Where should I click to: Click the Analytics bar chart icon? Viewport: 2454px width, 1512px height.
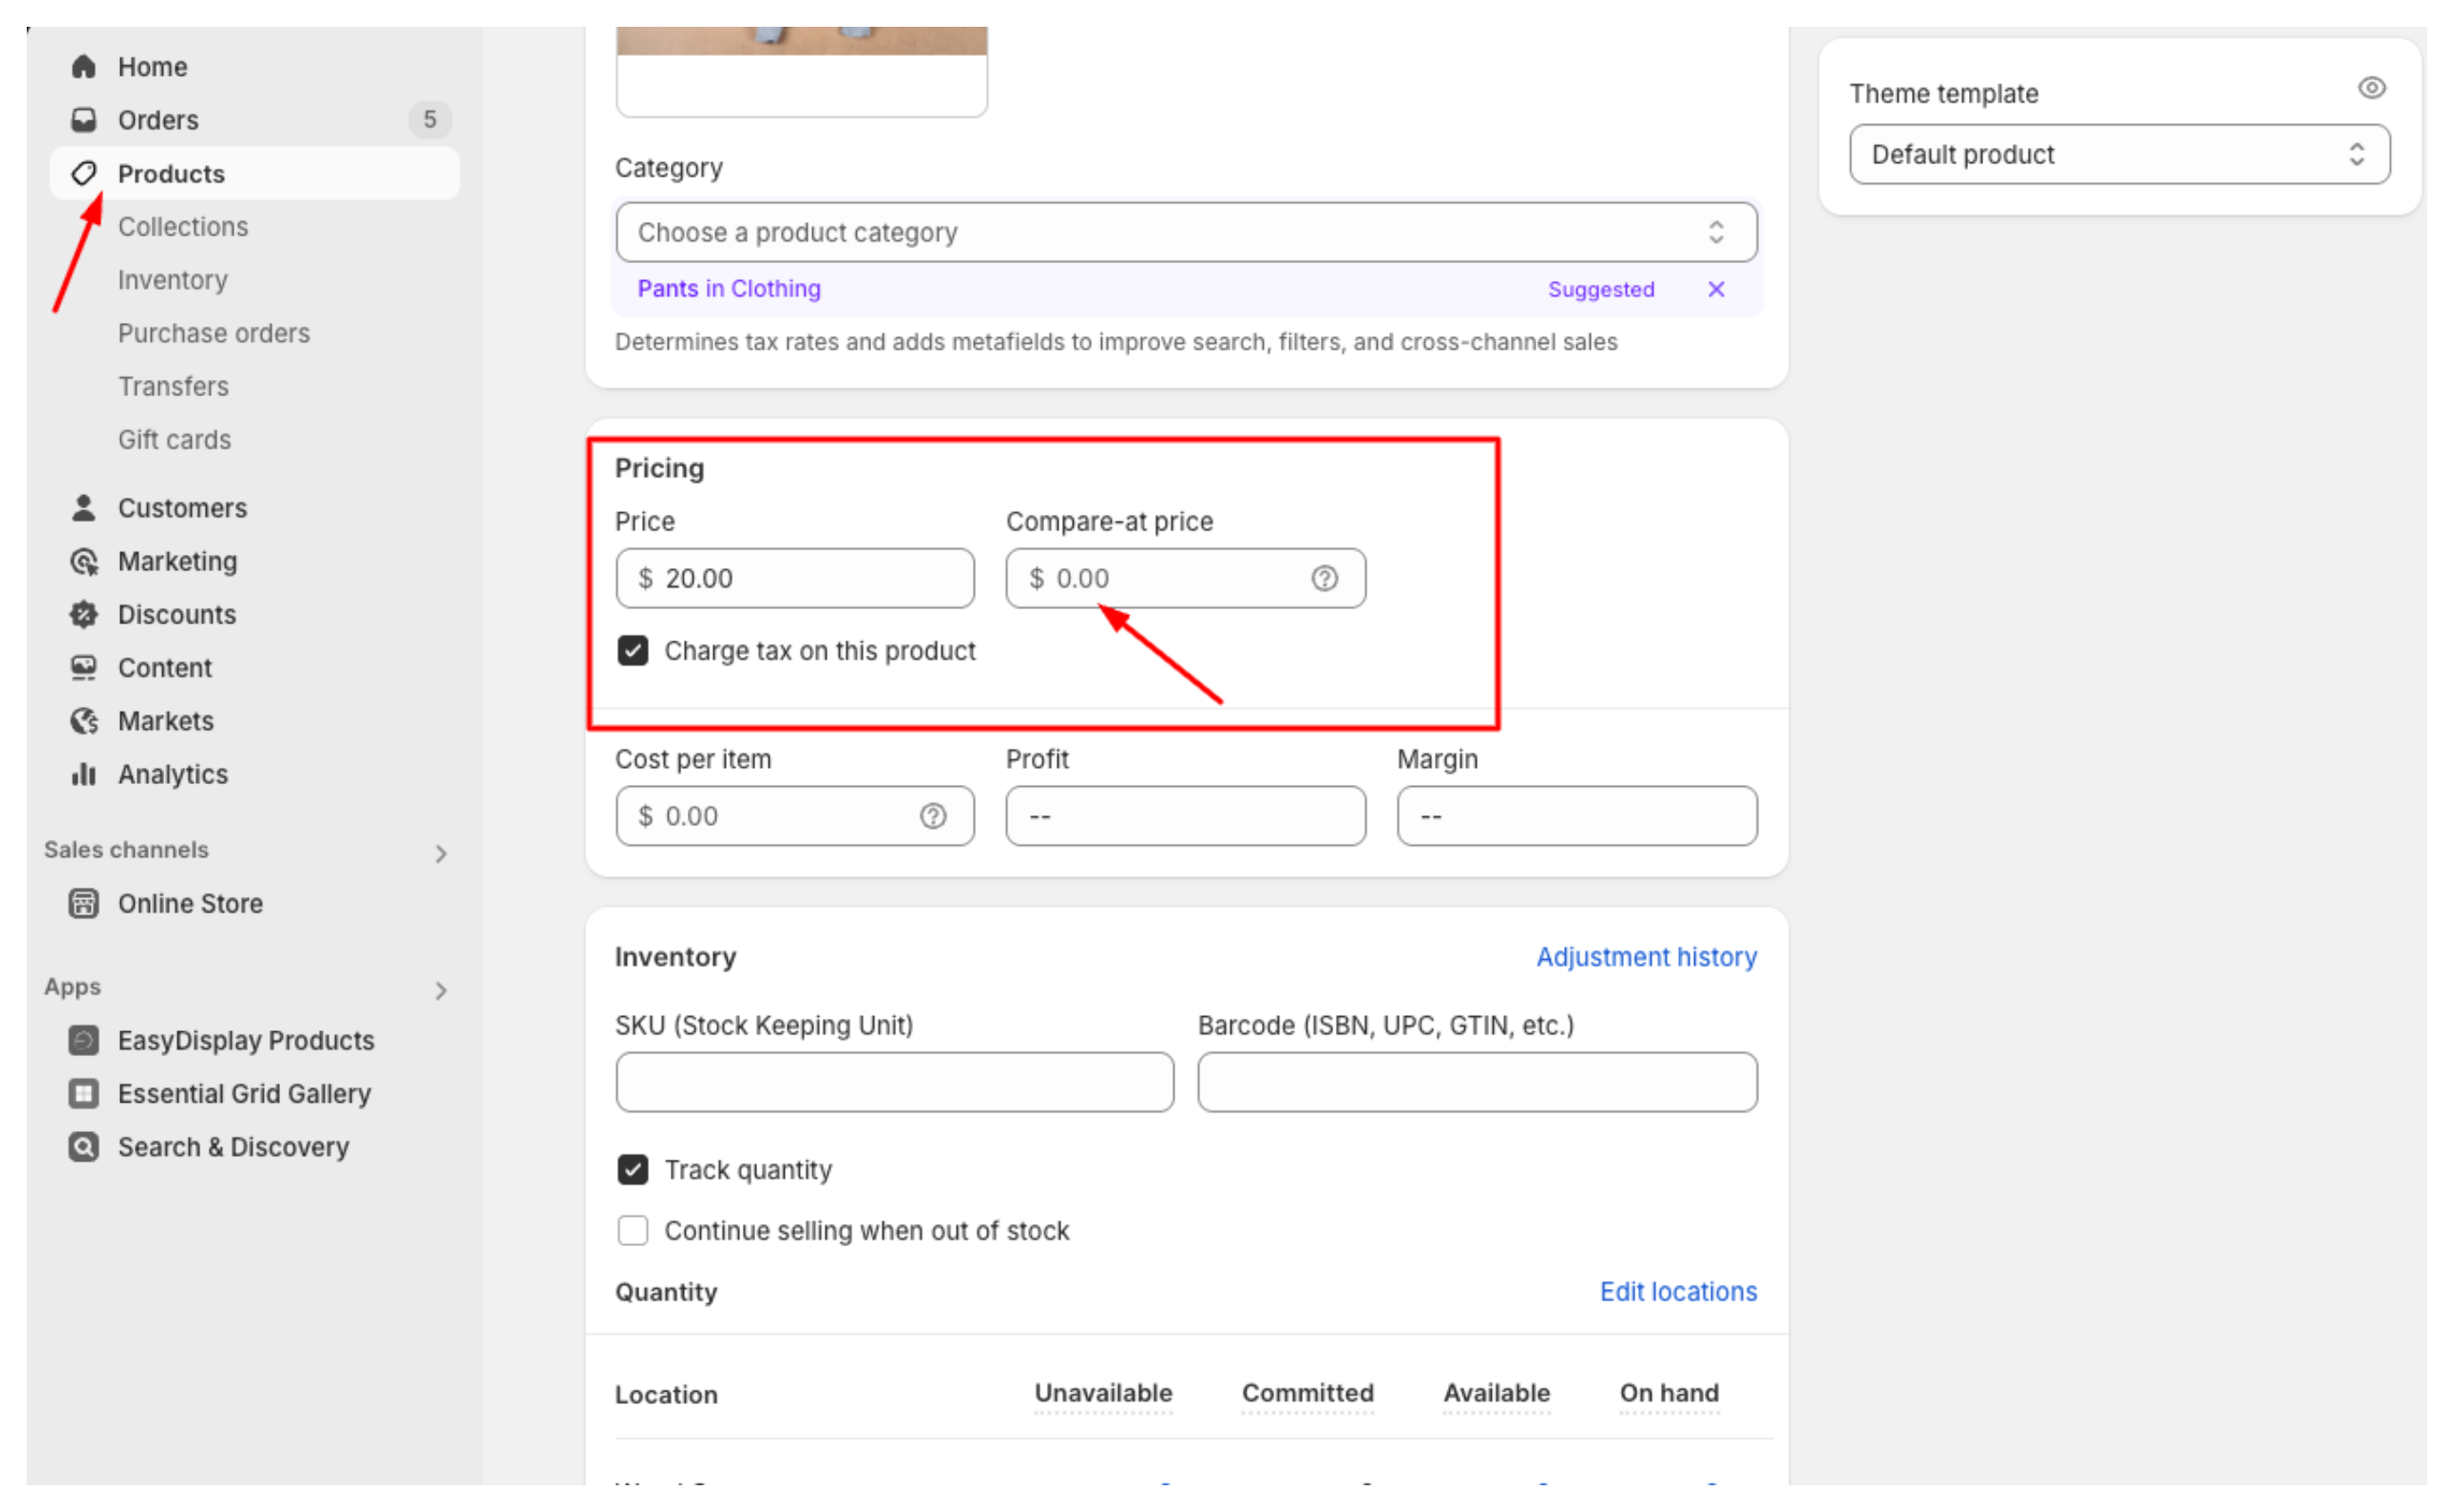(83, 774)
